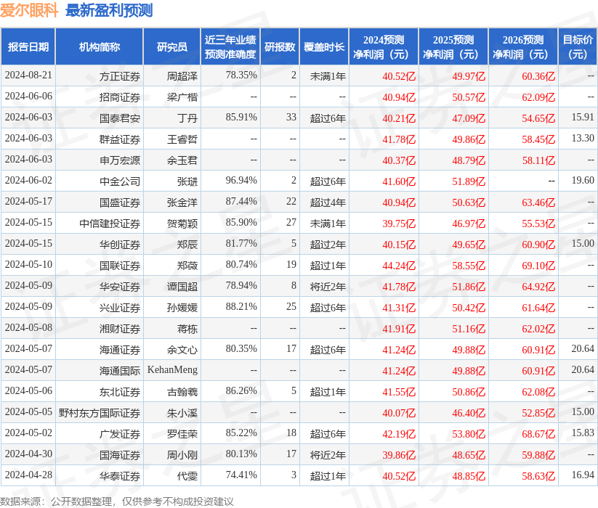The width and height of the screenshot is (598, 508).
Task: Click institution 华安证券
Action: coord(120,287)
